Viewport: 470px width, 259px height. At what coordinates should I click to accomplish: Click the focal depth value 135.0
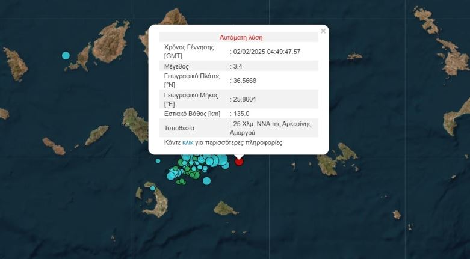[241, 114]
